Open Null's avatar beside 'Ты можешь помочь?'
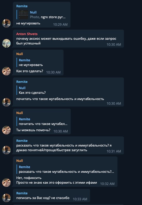The image size is (142, 205). point(6,130)
